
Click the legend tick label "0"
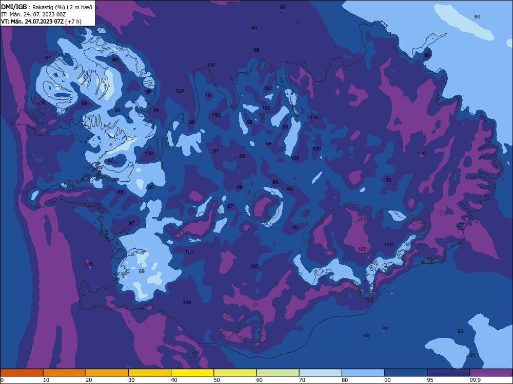click(x=2, y=380)
